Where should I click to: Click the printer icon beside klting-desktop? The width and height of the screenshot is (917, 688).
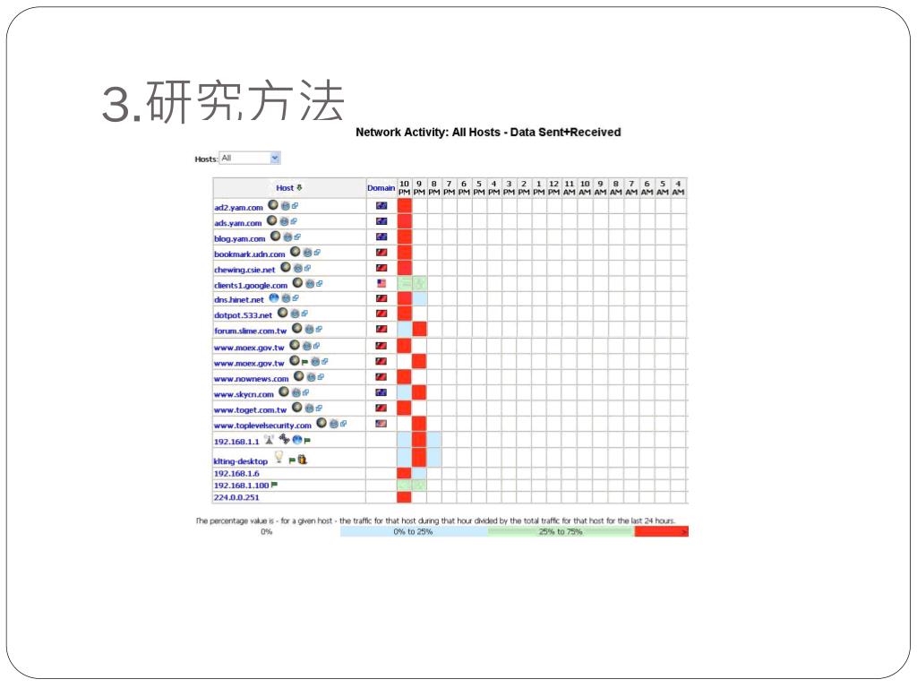pyautogui.click(x=303, y=460)
